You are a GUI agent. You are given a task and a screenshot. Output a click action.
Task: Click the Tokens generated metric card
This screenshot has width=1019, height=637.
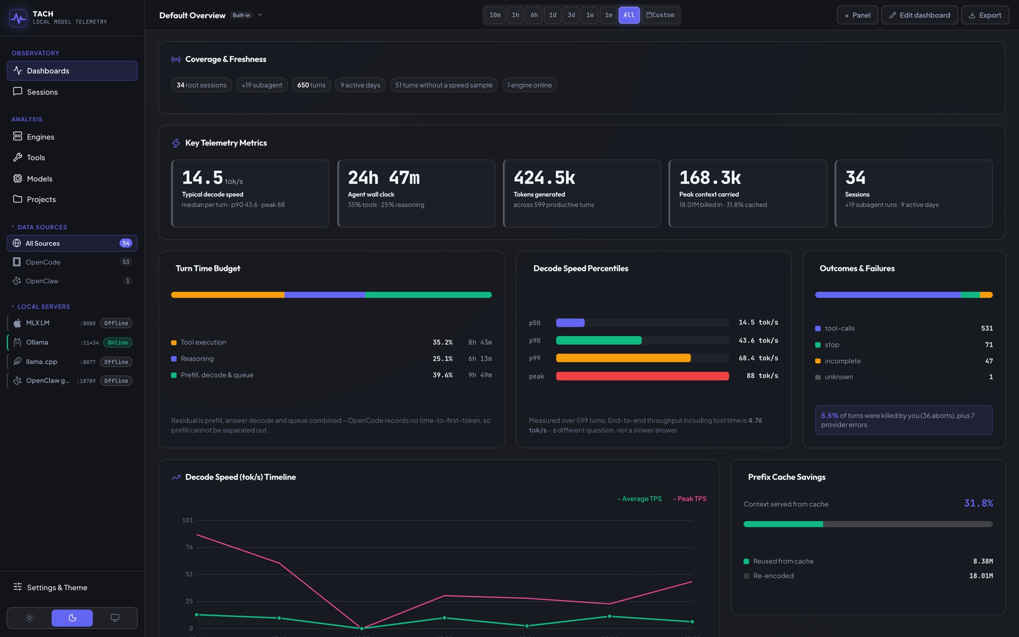coord(582,194)
